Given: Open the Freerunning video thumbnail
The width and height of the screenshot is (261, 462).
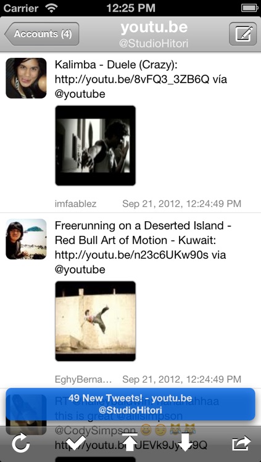Looking at the screenshot, I should [96, 321].
